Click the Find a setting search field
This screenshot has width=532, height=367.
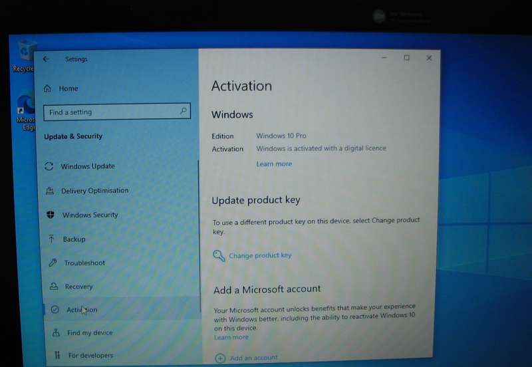pos(117,112)
